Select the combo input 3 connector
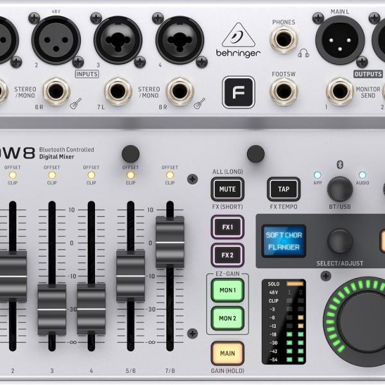Viewport: 385px width, 385px height. [x=118, y=40]
